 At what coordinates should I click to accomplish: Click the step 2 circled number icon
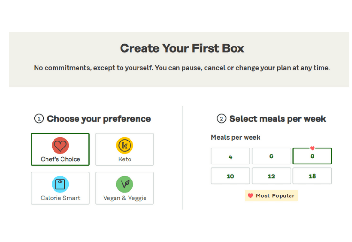click(x=222, y=119)
